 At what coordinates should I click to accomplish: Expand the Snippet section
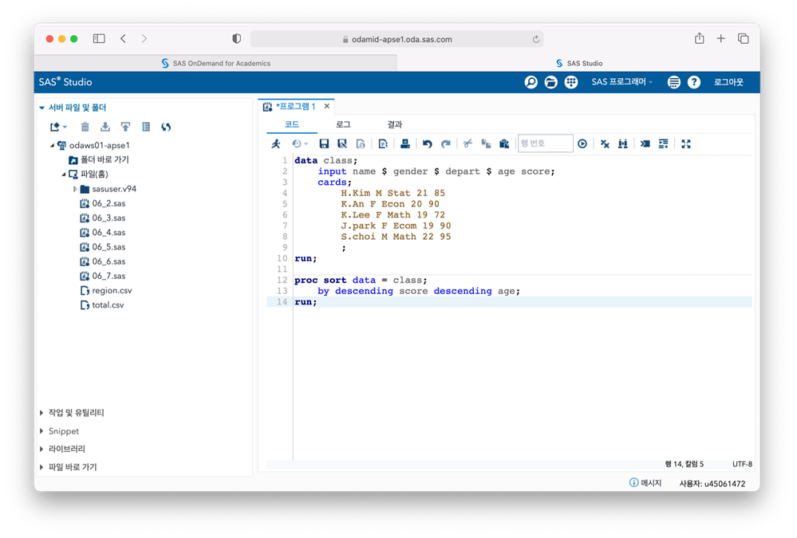(41, 431)
